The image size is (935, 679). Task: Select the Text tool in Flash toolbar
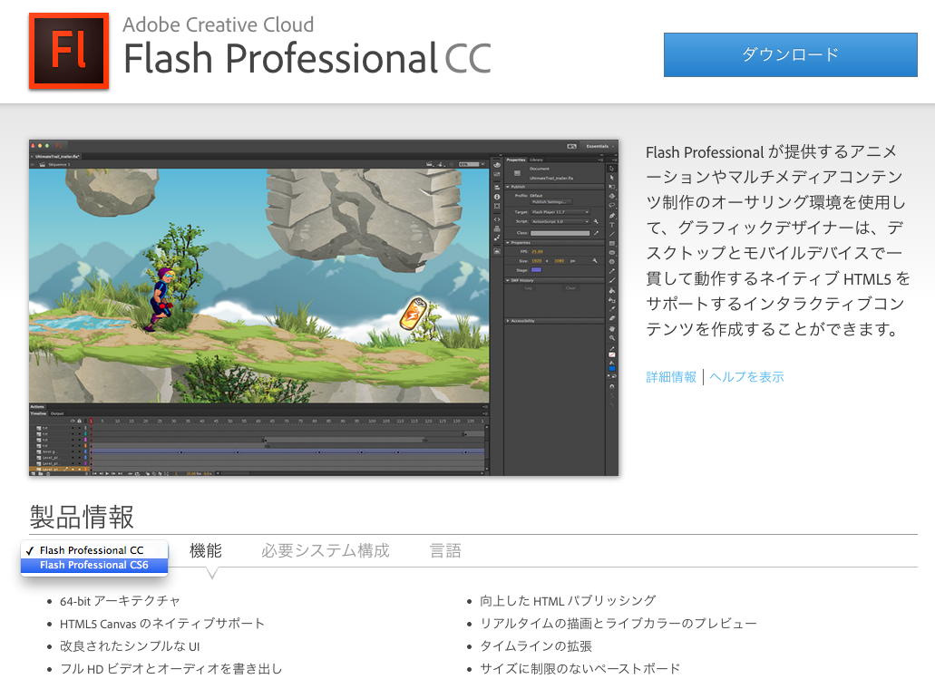pos(612,225)
